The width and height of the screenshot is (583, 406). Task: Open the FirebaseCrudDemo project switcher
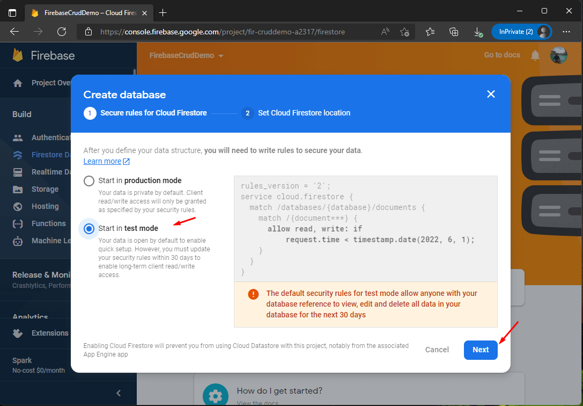pos(186,55)
